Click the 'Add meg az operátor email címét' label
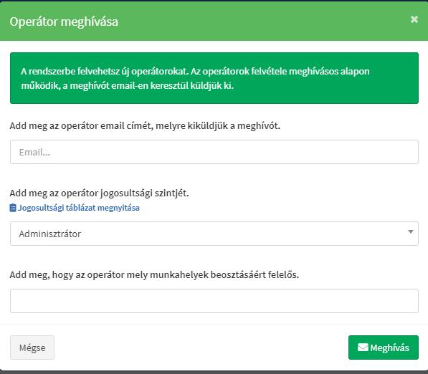The height and width of the screenshot is (374, 428). (x=145, y=126)
